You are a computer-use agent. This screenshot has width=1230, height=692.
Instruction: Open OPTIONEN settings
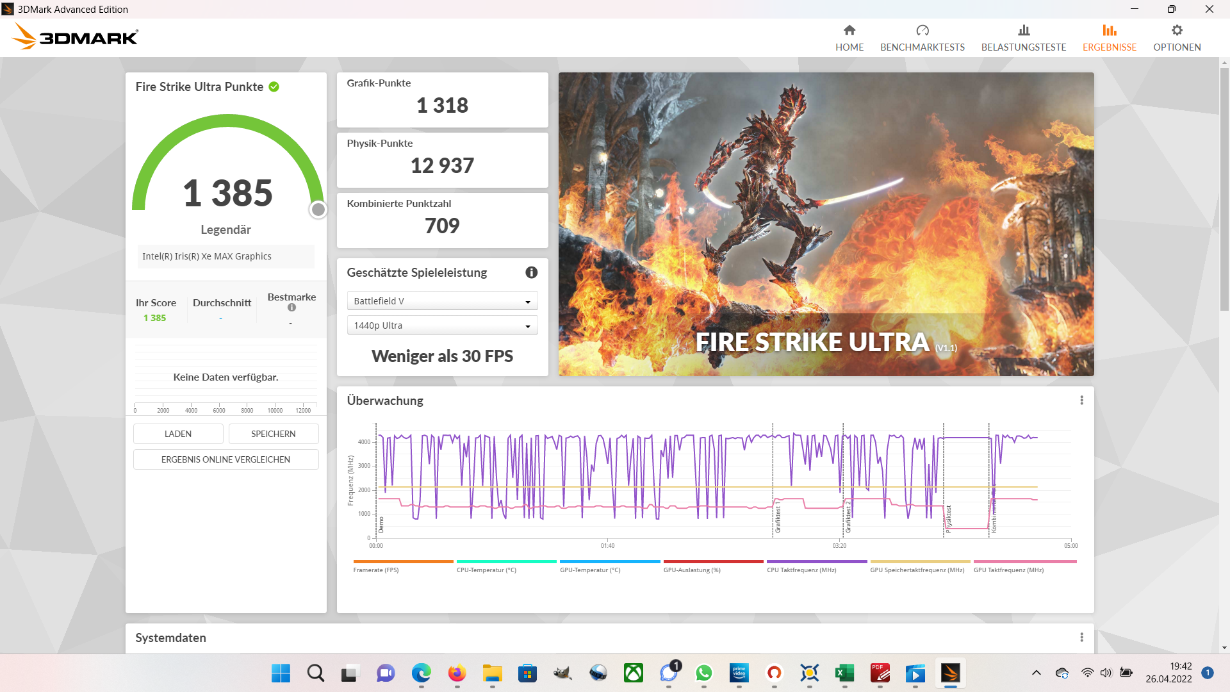pos(1177,38)
